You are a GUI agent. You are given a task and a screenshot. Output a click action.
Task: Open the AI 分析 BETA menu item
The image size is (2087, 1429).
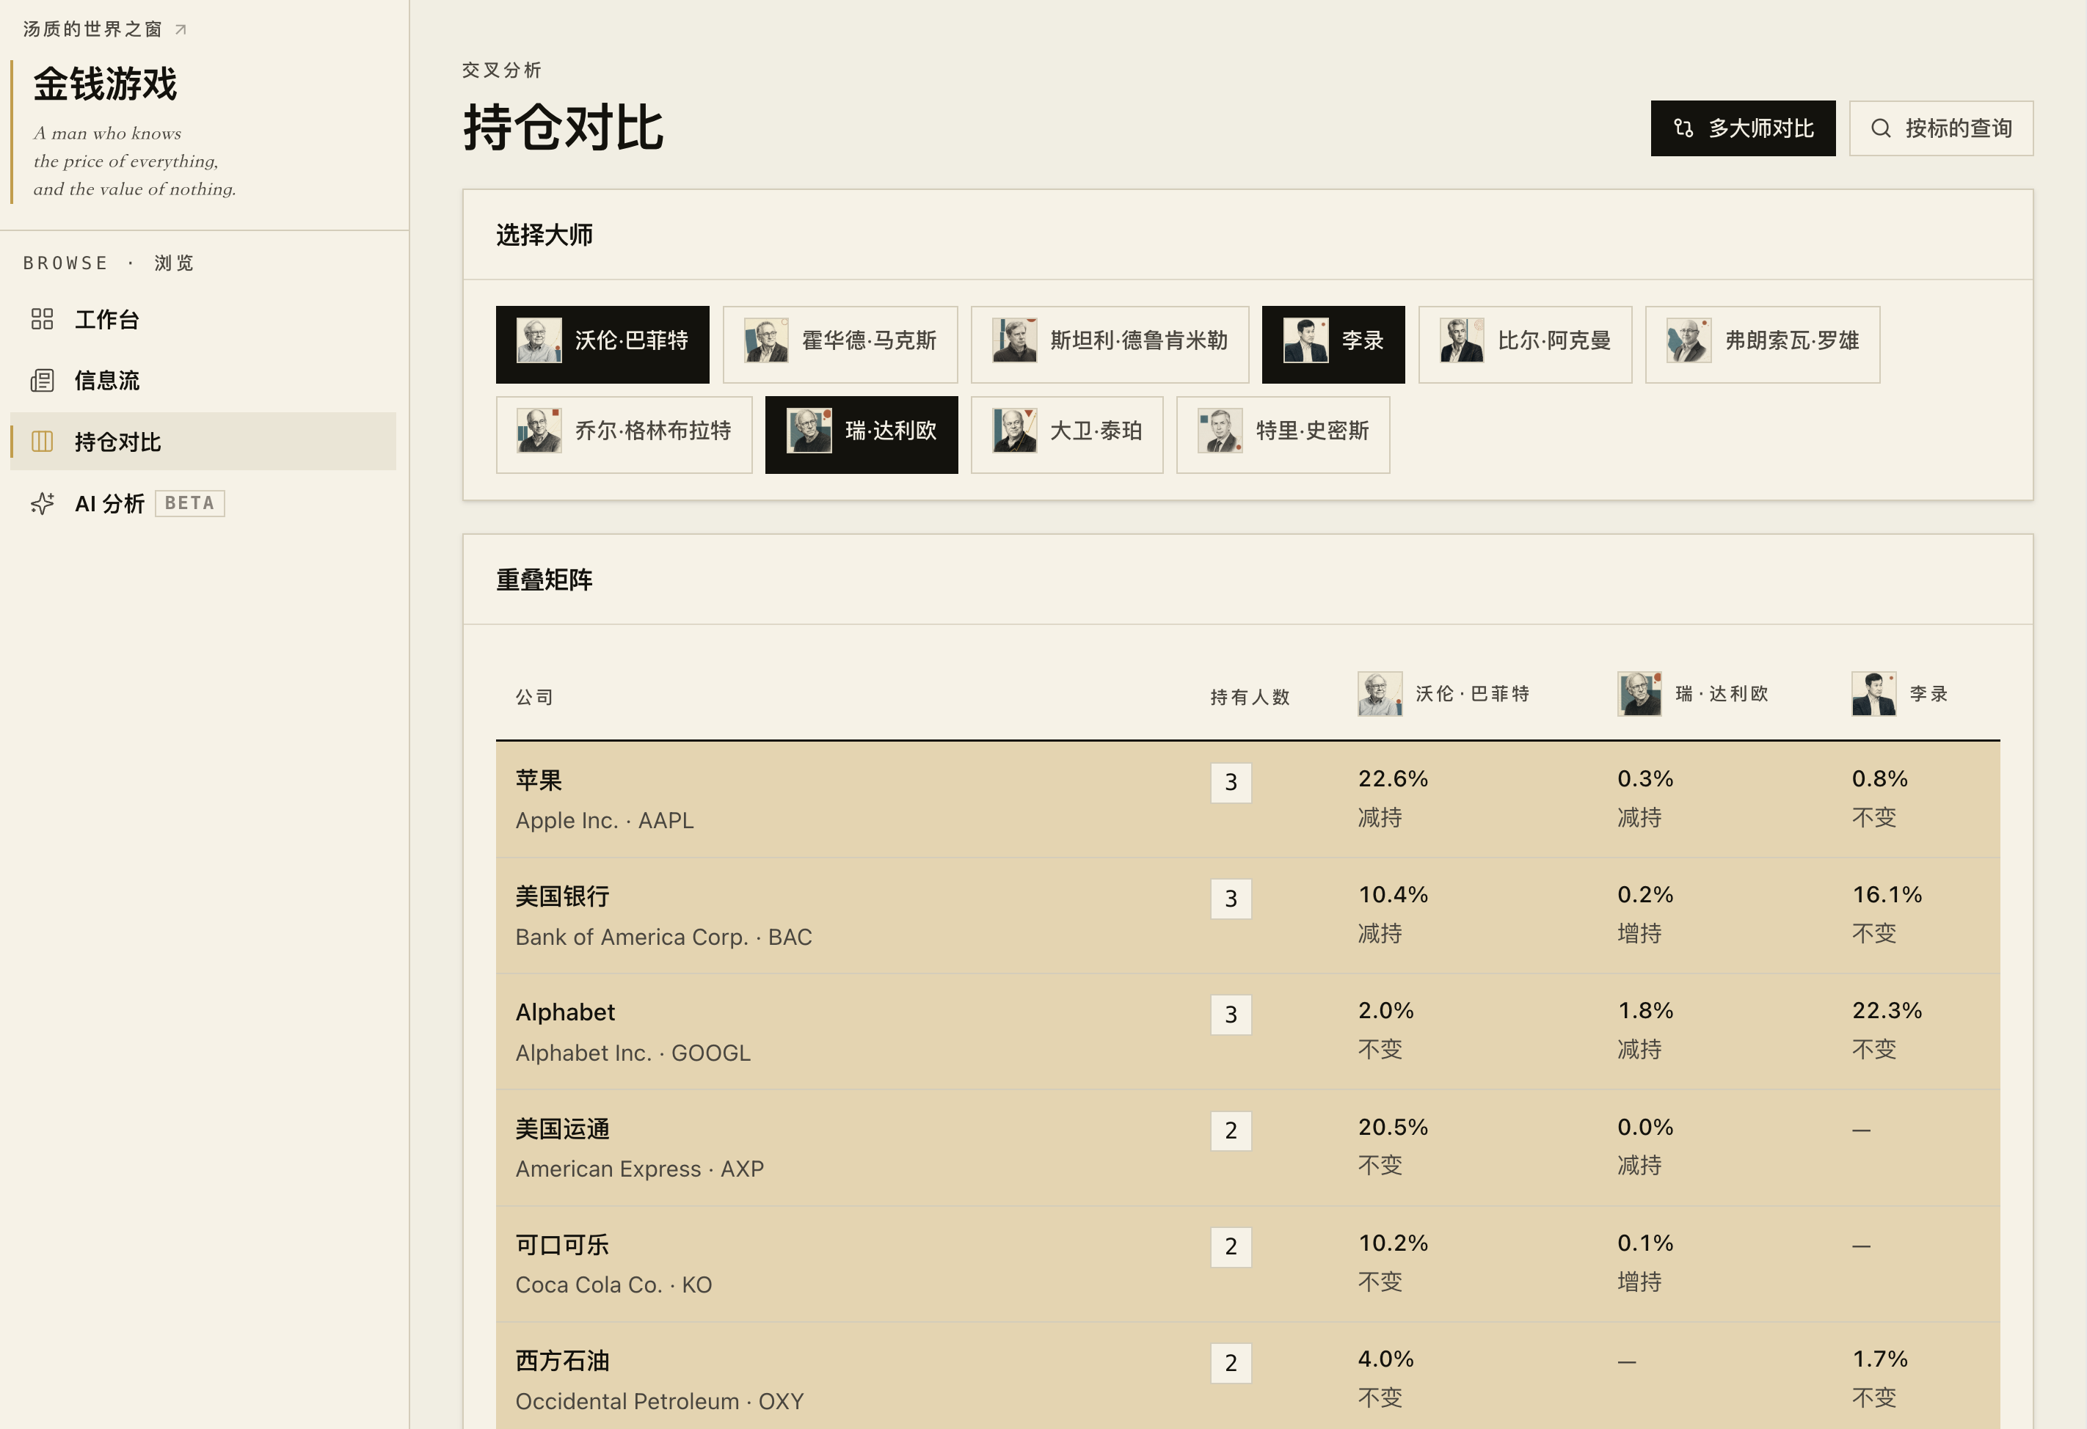pyautogui.click(x=203, y=503)
